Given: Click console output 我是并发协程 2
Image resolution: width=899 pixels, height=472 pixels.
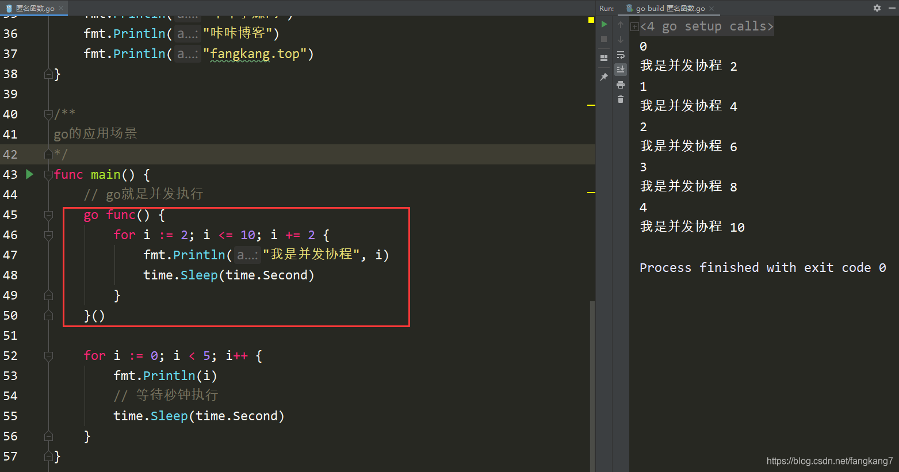Looking at the screenshot, I should point(688,66).
